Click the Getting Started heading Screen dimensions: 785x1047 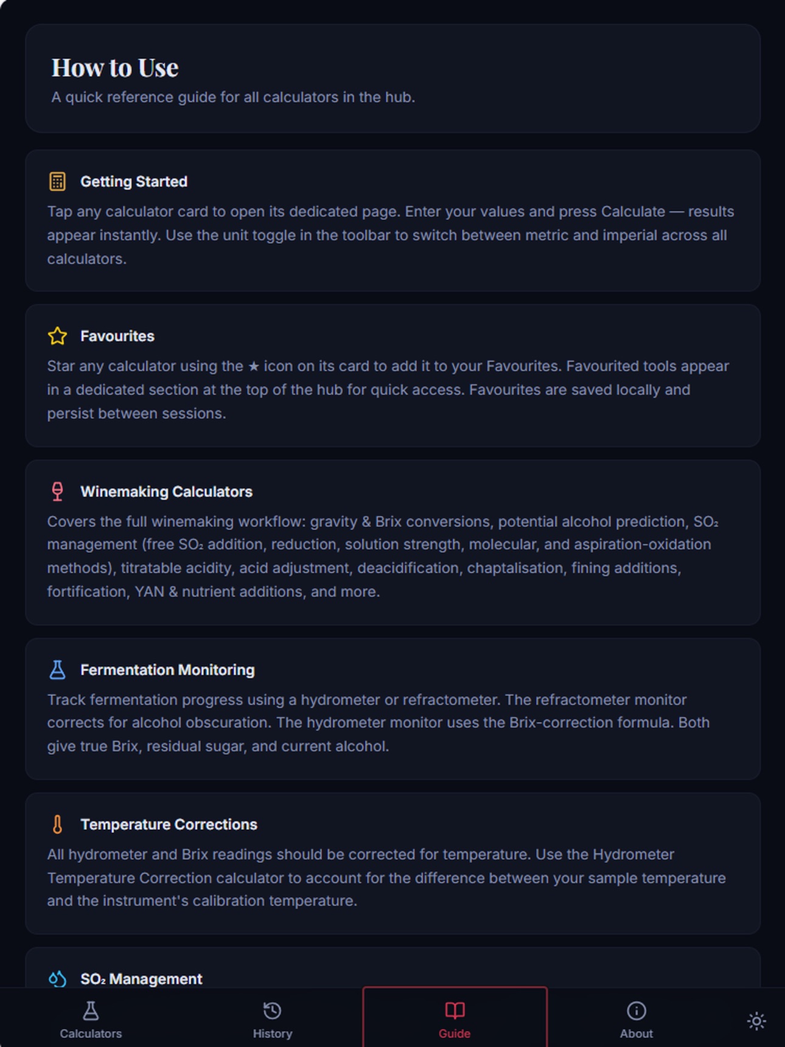click(134, 181)
